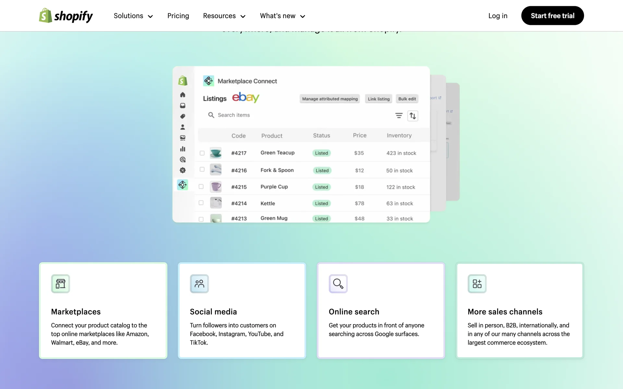Click the Marketplace Connect sidebar icon
The image size is (623, 389).
point(183,185)
